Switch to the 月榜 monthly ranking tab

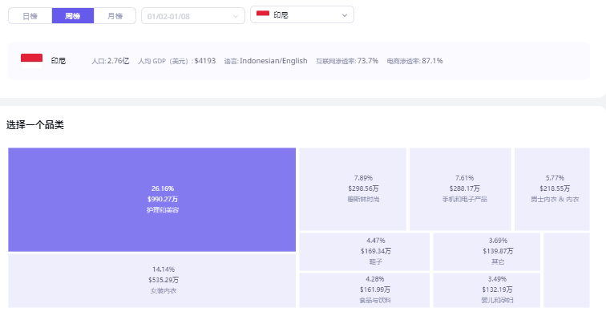coord(115,16)
